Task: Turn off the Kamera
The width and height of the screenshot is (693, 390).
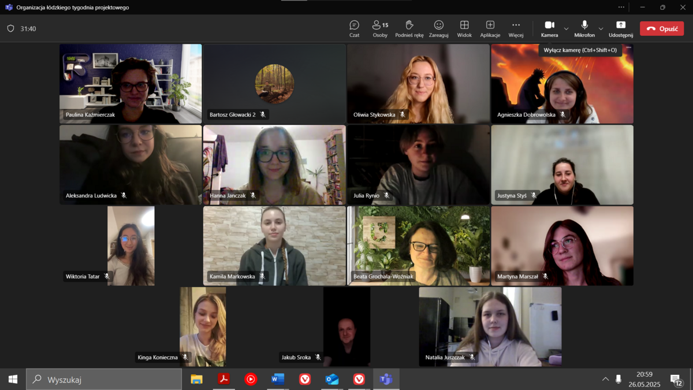Action: [x=549, y=29]
